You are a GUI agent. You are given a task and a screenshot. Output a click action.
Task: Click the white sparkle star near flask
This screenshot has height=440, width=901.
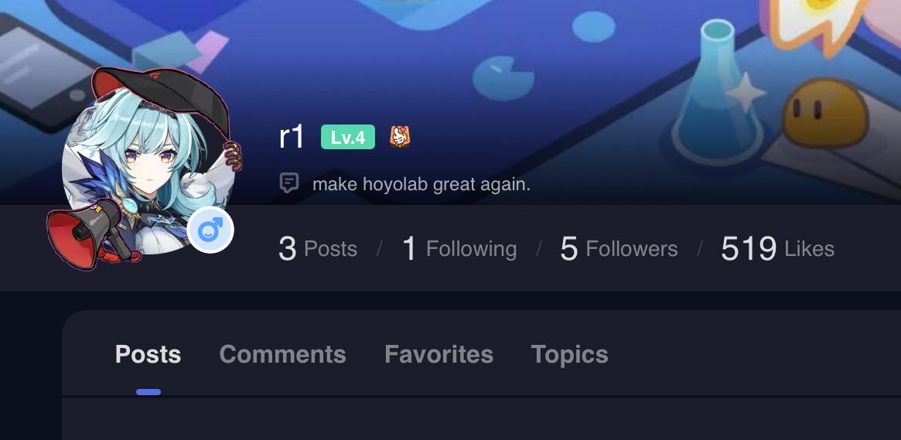click(746, 92)
